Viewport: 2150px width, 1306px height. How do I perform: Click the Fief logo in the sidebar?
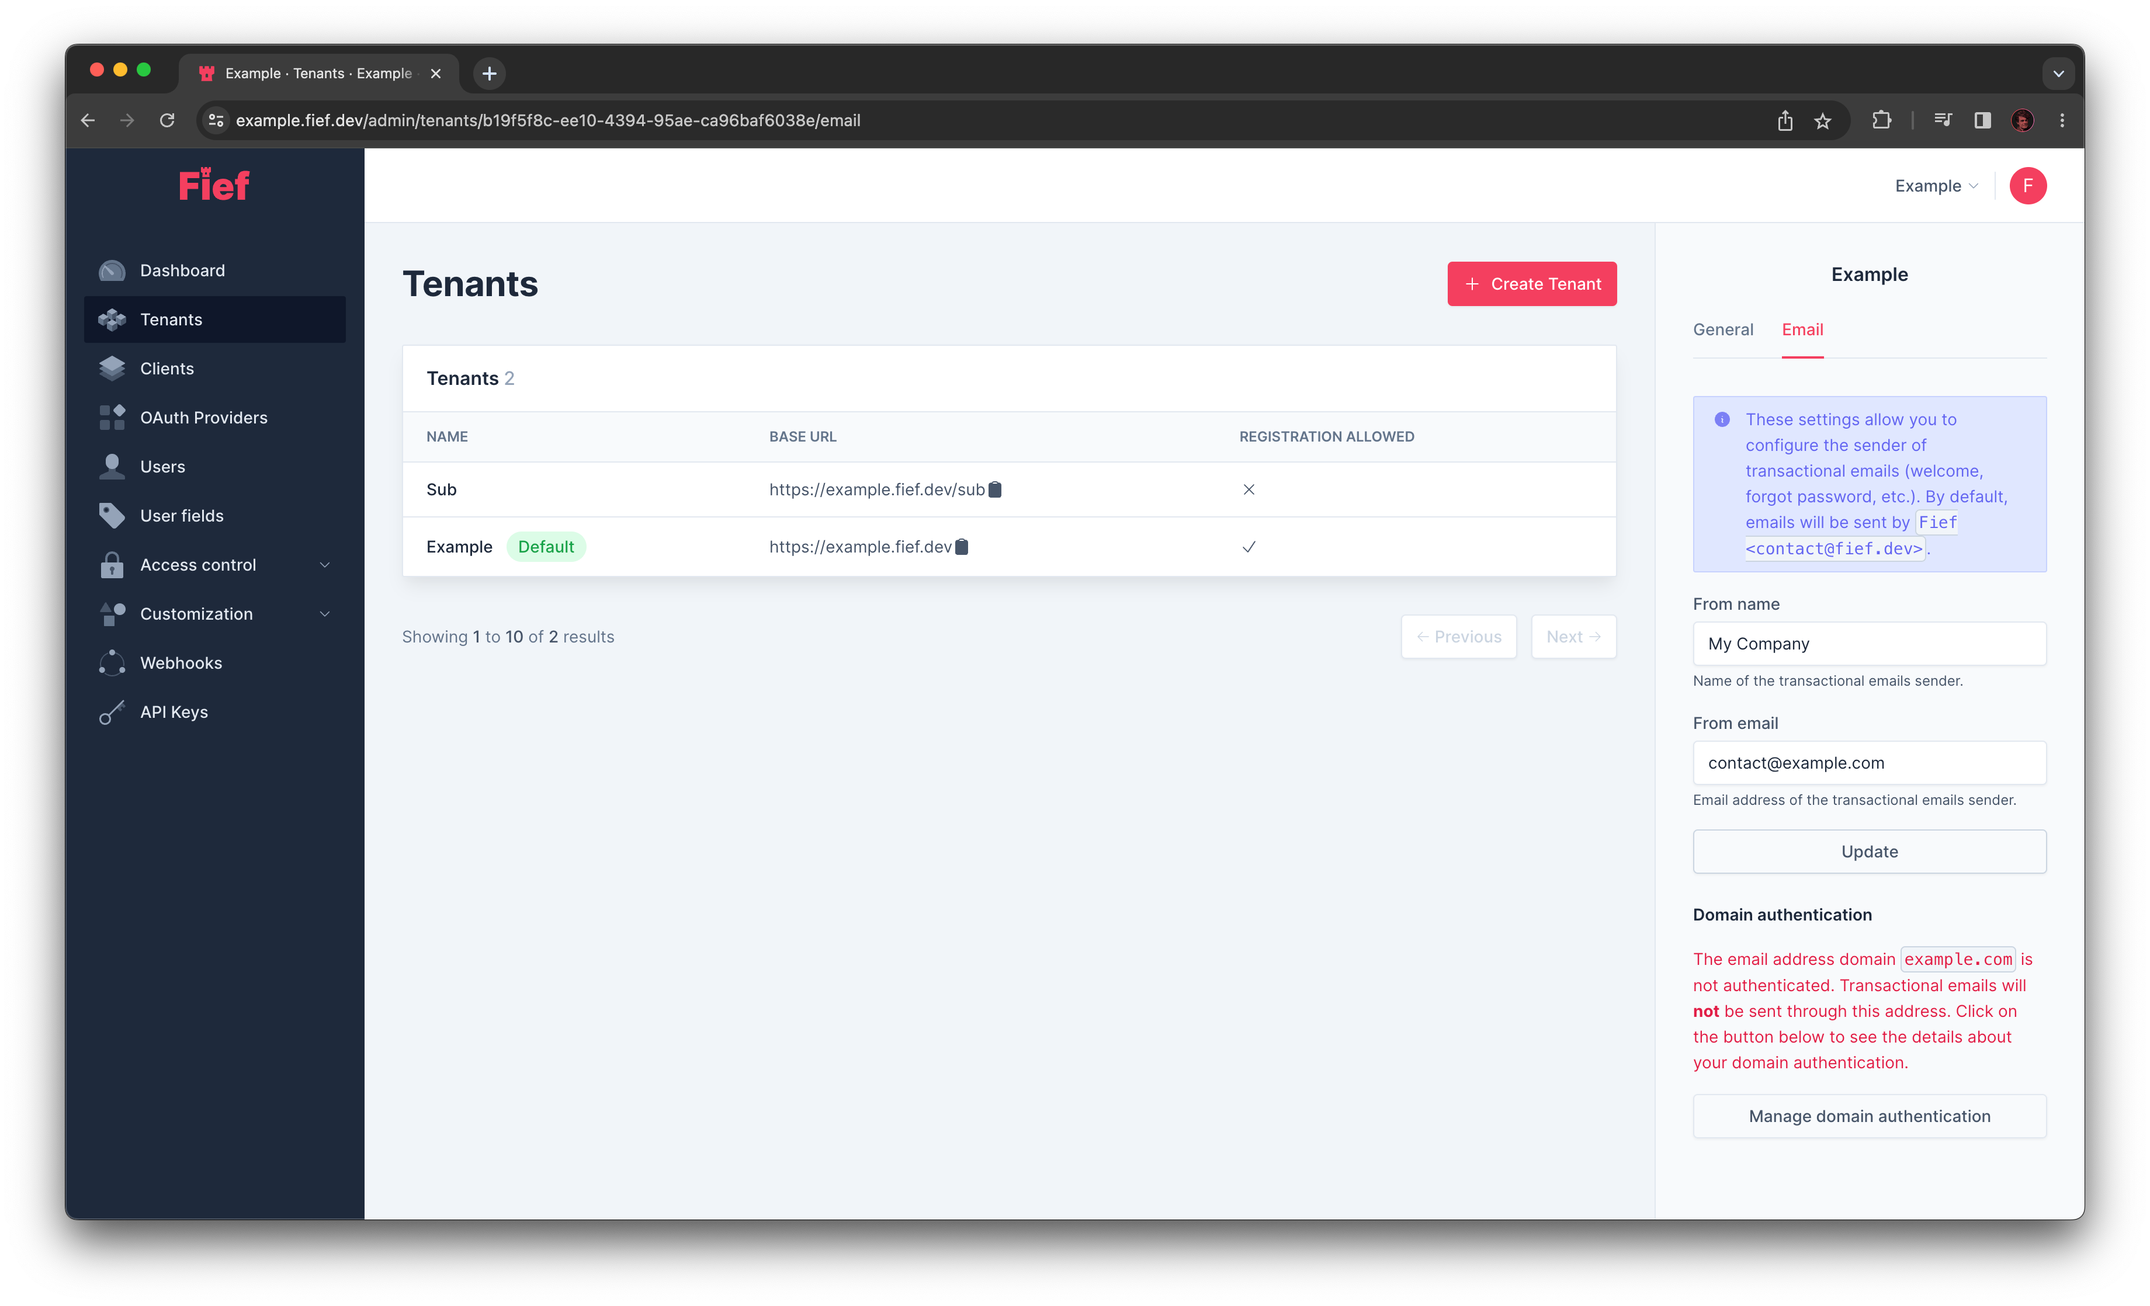pyautogui.click(x=213, y=184)
